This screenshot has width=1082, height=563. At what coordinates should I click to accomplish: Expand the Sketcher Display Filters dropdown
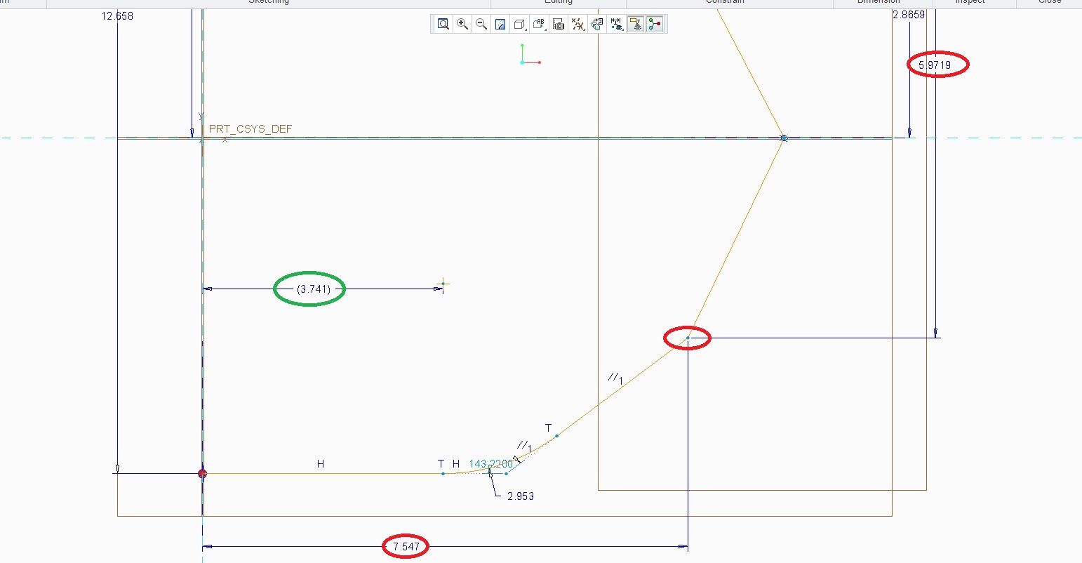click(x=617, y=25)
